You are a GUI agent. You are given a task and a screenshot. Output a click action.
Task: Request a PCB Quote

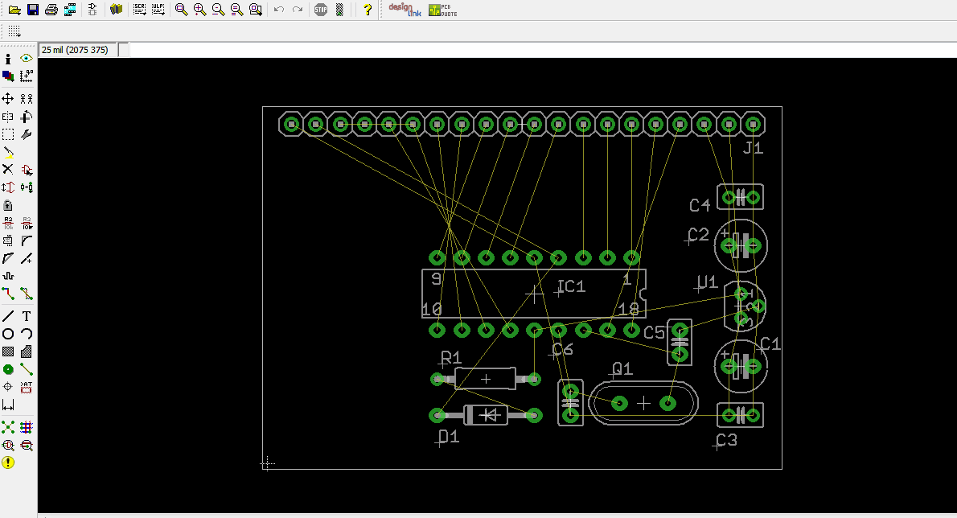(443, 10)
